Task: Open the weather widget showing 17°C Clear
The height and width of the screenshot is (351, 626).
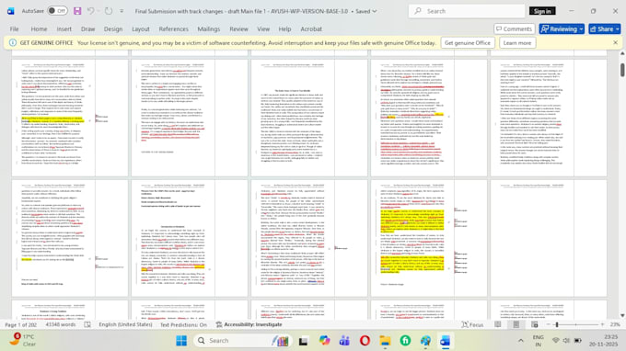Action: (x=24, y=340)
